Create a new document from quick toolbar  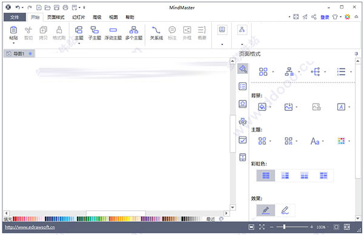(39, 8)
